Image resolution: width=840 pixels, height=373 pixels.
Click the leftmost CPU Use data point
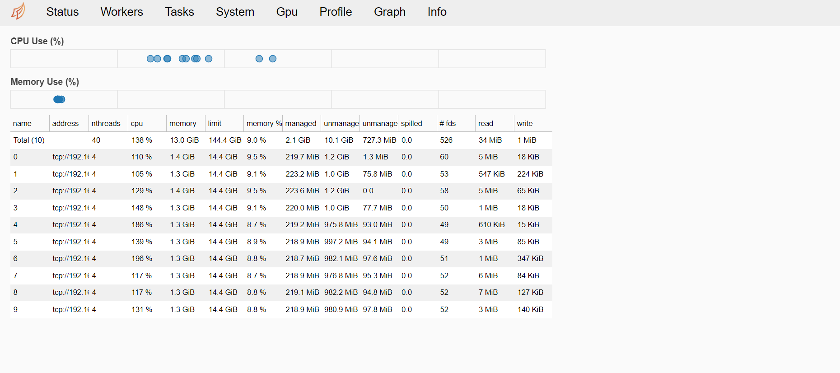click(x=150, y=59)
